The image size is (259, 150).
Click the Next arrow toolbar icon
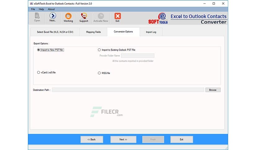(53, 17)
